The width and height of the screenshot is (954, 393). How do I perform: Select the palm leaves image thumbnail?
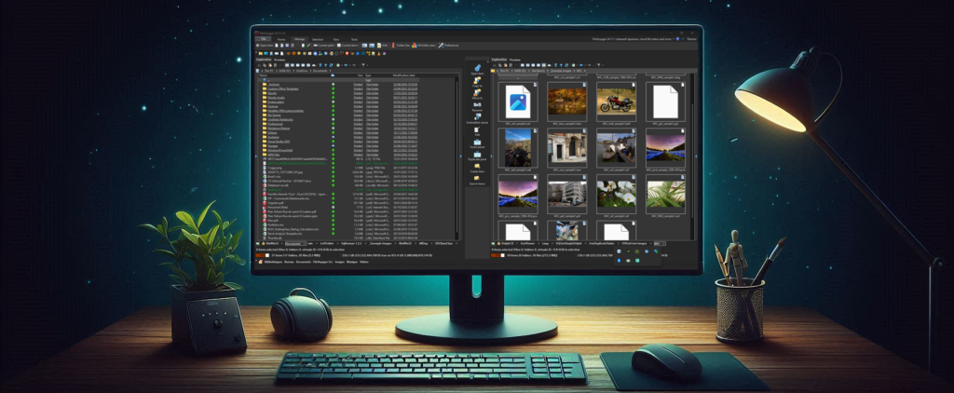click(665, 194)
